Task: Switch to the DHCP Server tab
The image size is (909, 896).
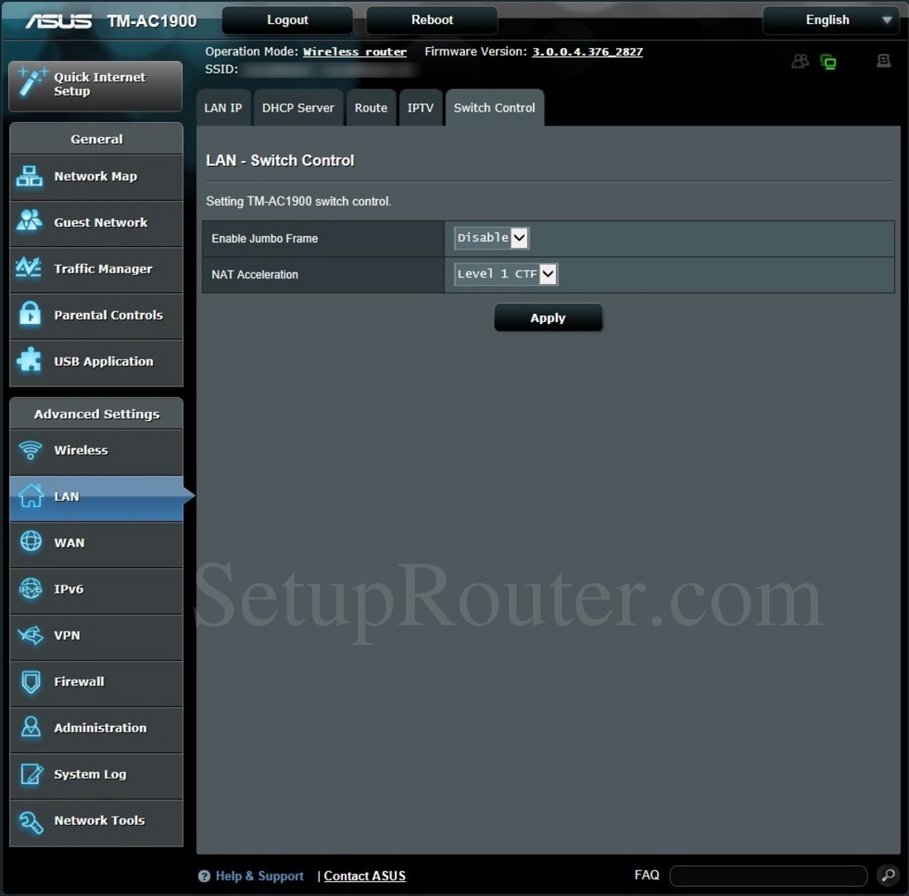Action: click(298, 107)
